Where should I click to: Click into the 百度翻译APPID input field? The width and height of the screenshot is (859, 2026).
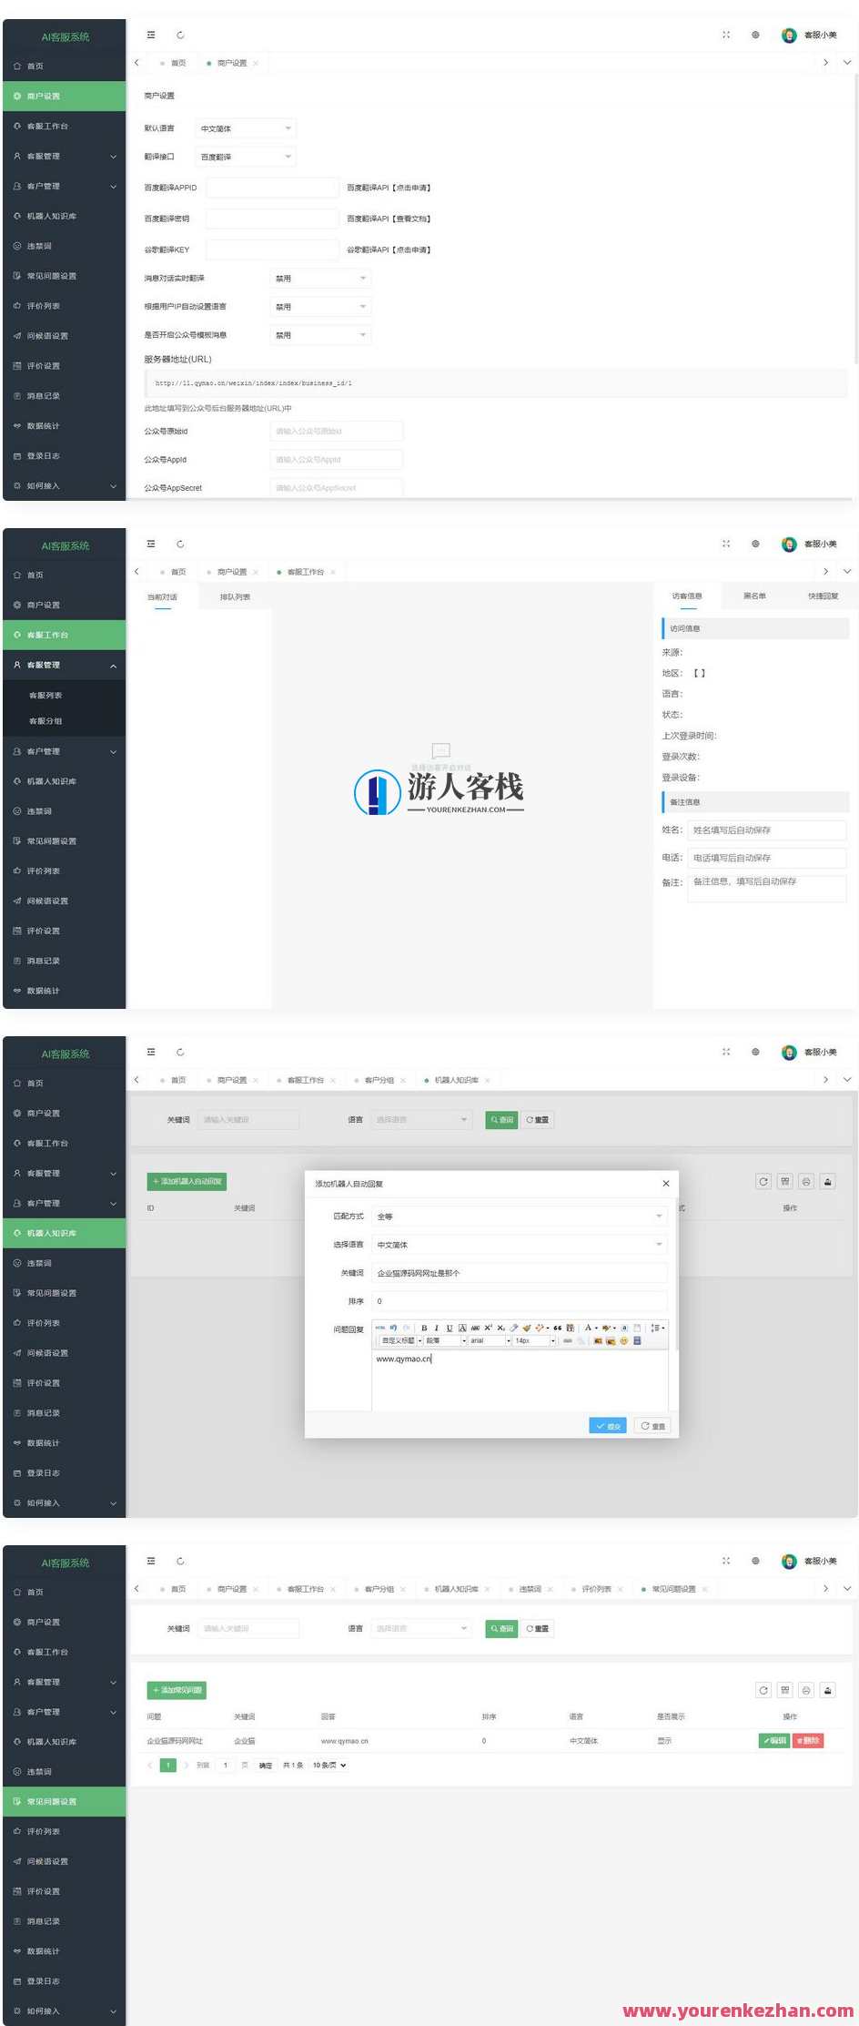tap(272, 188)
